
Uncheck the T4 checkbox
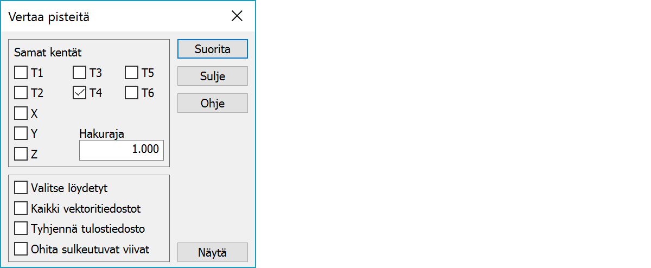[x=80, y=93]
